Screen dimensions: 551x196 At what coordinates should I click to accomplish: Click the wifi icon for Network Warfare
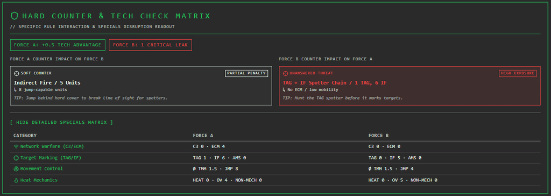coord(16,146)
